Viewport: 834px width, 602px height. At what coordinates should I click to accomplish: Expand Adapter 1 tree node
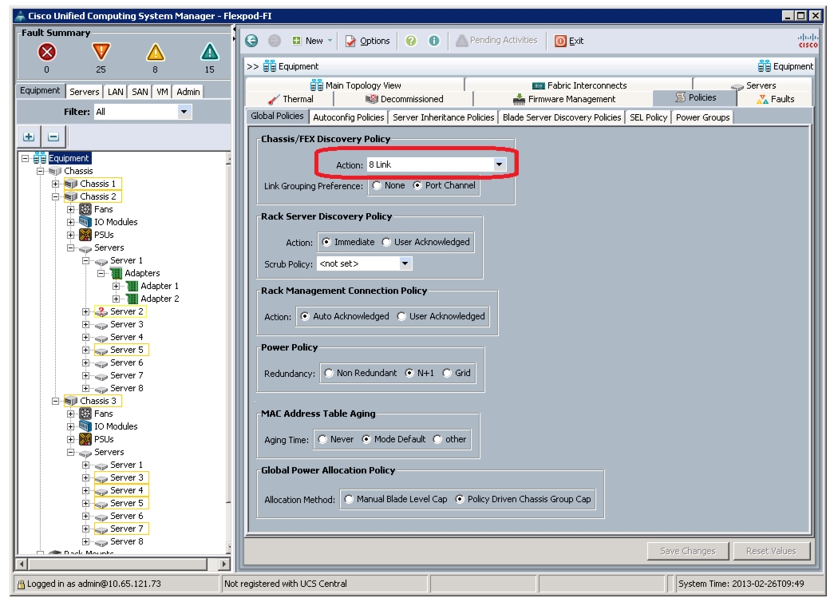116,286
